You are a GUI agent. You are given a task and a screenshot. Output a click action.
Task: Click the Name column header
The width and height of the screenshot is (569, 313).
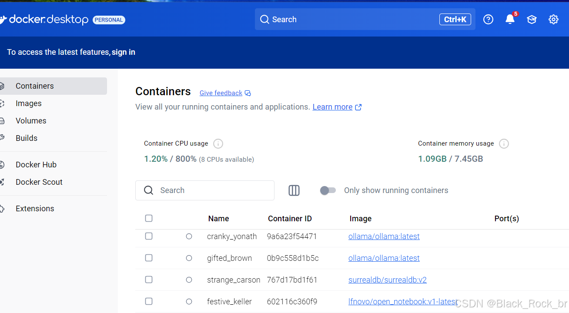click(218, 219)
